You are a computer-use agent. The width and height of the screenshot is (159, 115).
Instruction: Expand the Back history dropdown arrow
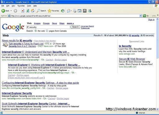11,11
